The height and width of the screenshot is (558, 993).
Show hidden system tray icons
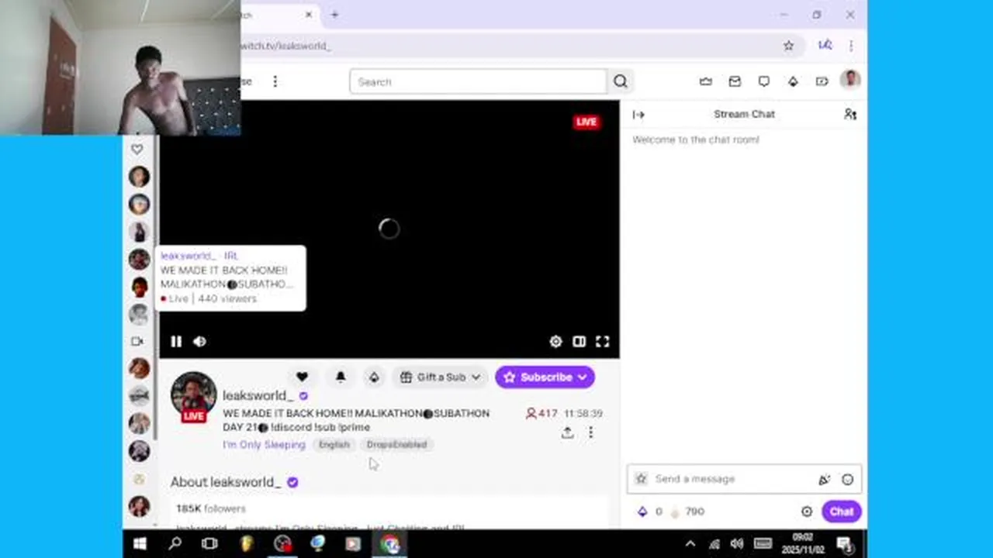pos(690,544)
